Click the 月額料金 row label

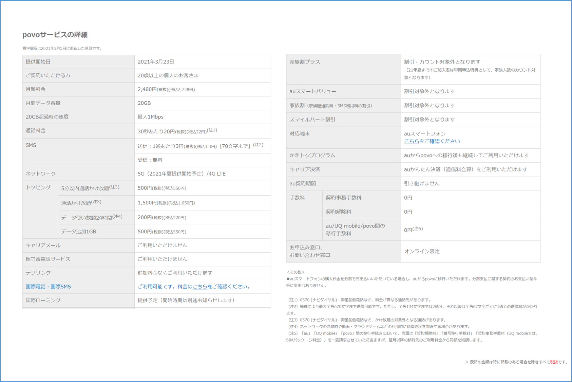[36, 89]
